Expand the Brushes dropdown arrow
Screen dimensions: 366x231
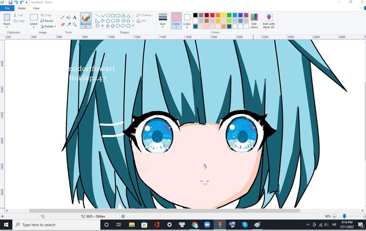click(86, 27)
